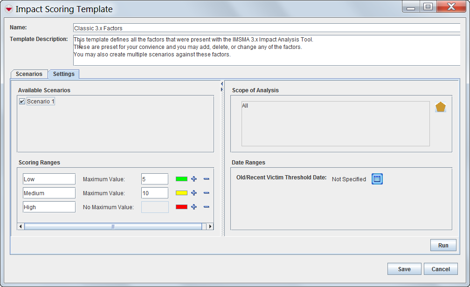Select the Settings tab
The height and width of the screenshot is (287, 470).
click(x=63, y=74)
